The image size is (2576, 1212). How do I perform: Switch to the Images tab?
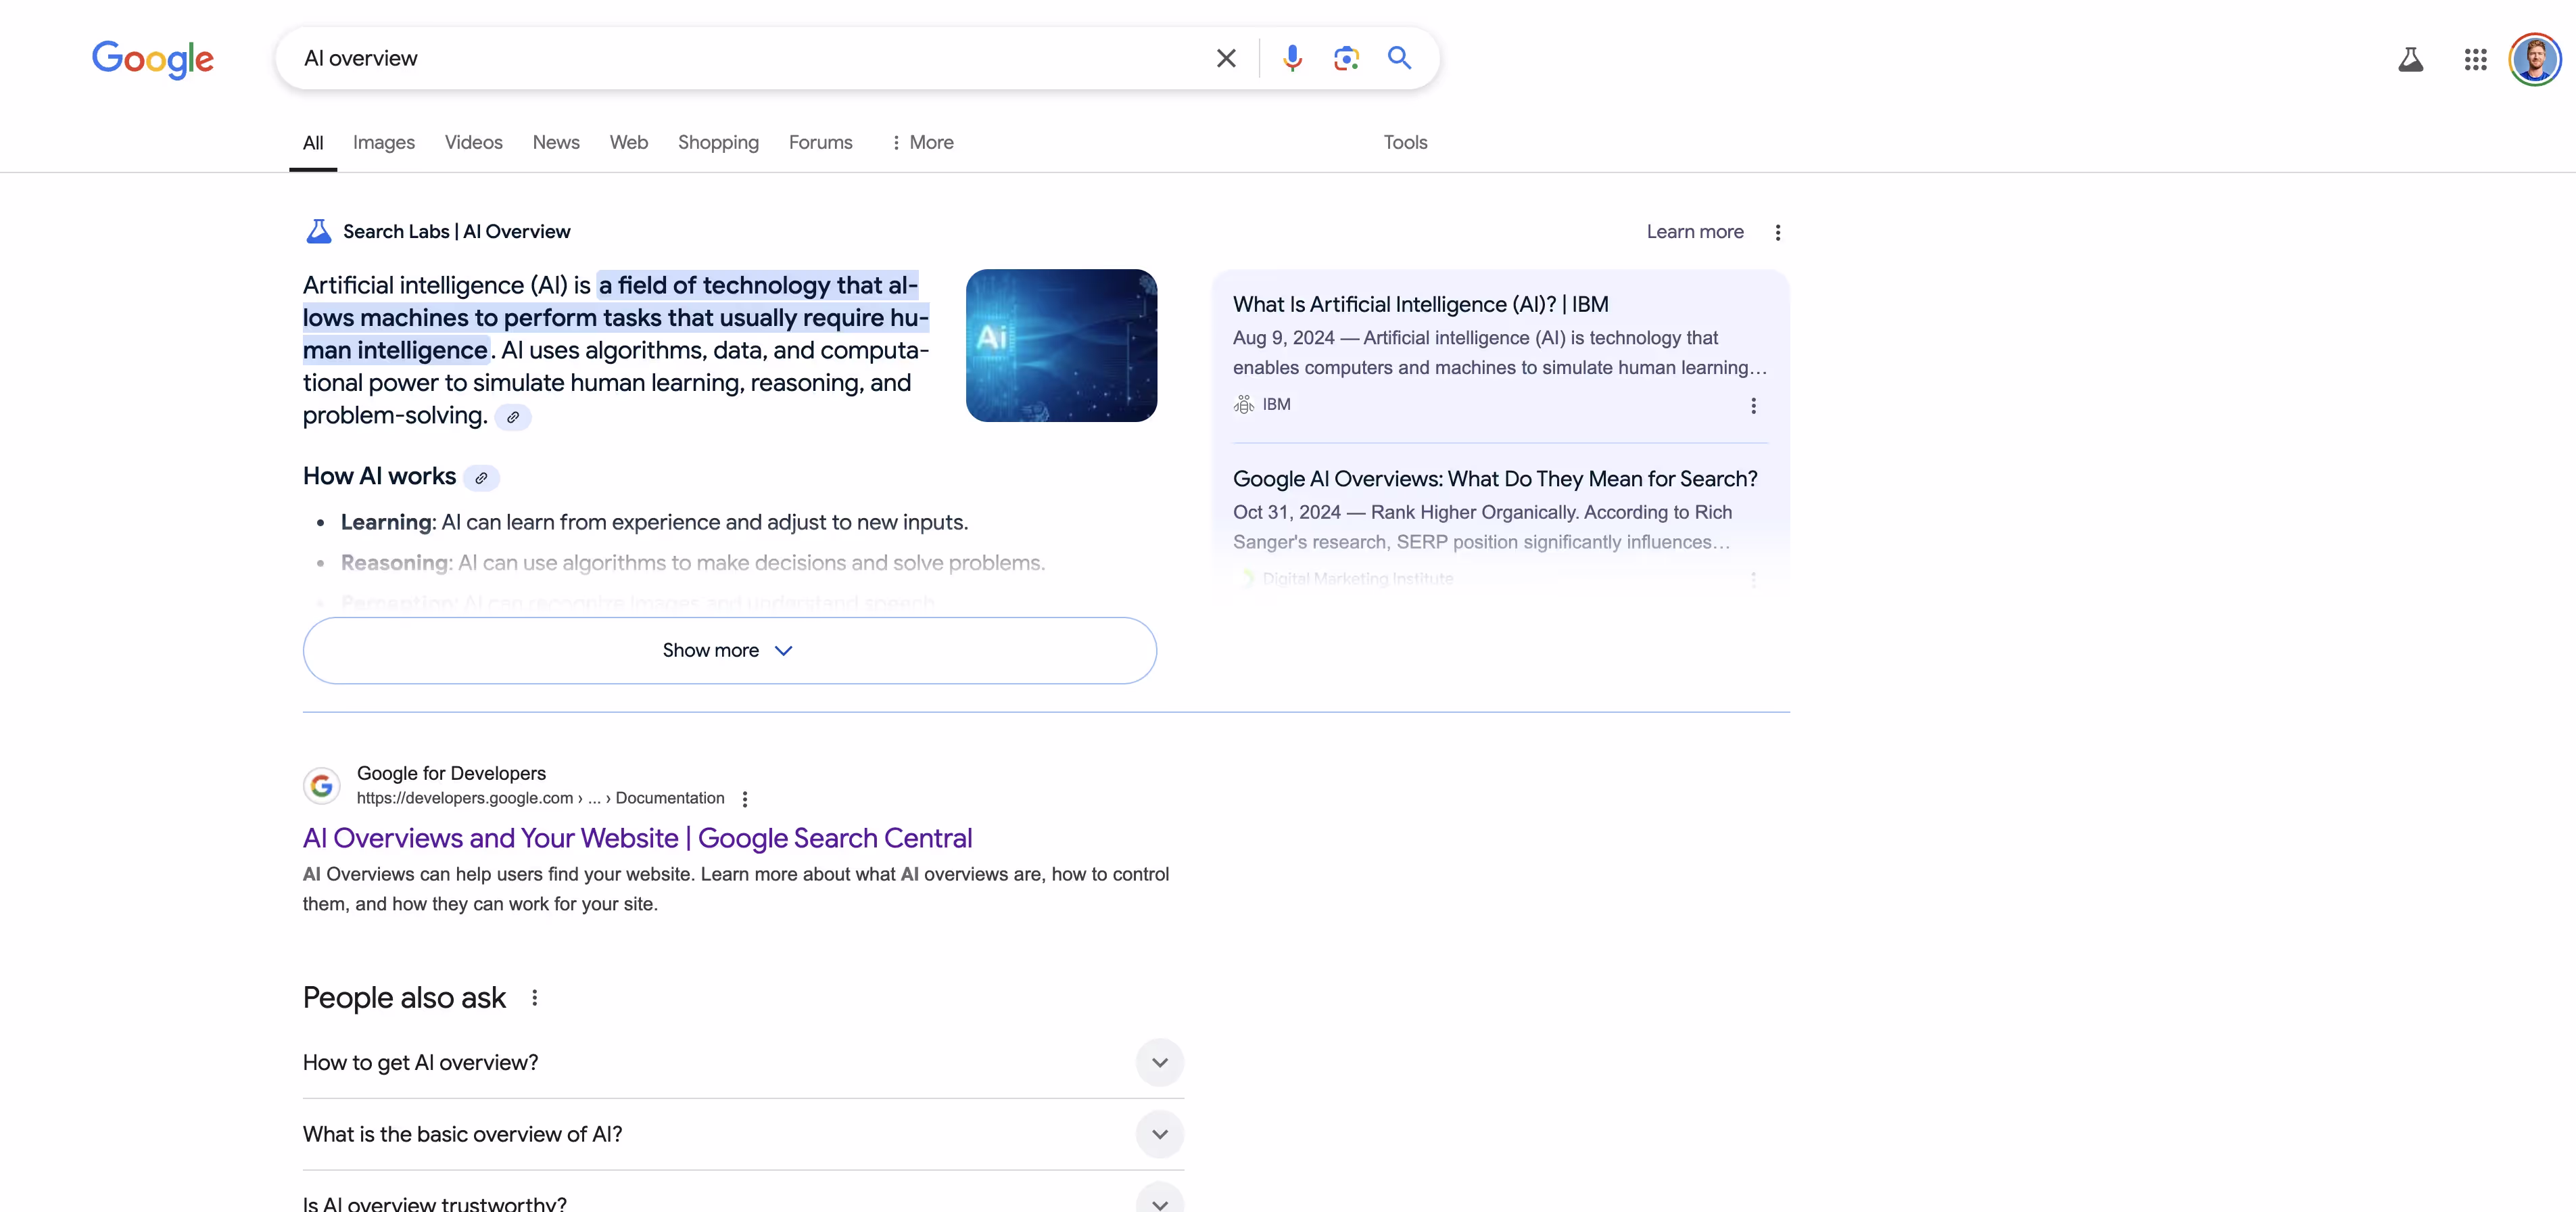pos(383,142)
